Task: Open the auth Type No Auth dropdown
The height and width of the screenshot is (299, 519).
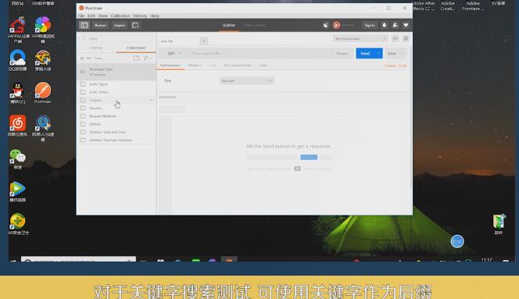Action: coord(247,80)
